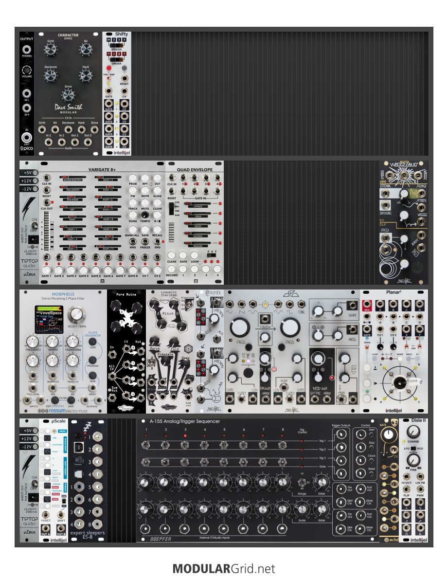Click the Rate knob on the Ochd module
The width and height of the screenshot is (448, 579).
(389, 434)
